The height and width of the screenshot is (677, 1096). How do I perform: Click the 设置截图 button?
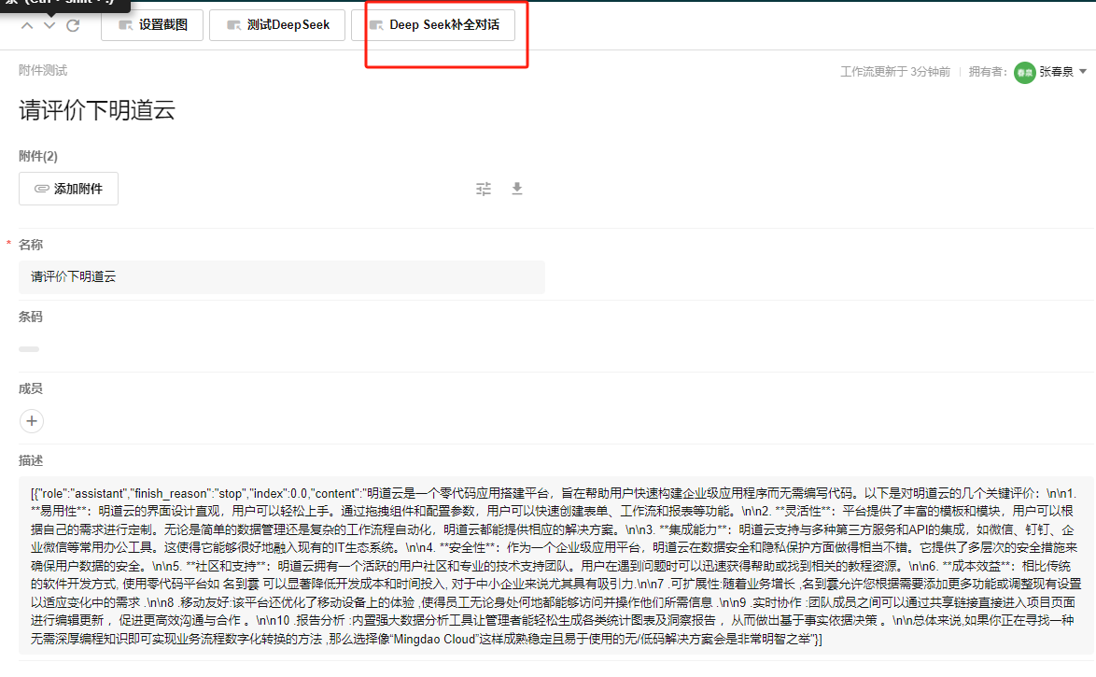point(152,25)
